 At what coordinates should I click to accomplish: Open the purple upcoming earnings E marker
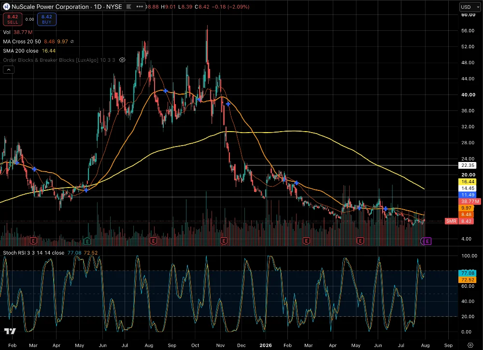click(427, 242)
